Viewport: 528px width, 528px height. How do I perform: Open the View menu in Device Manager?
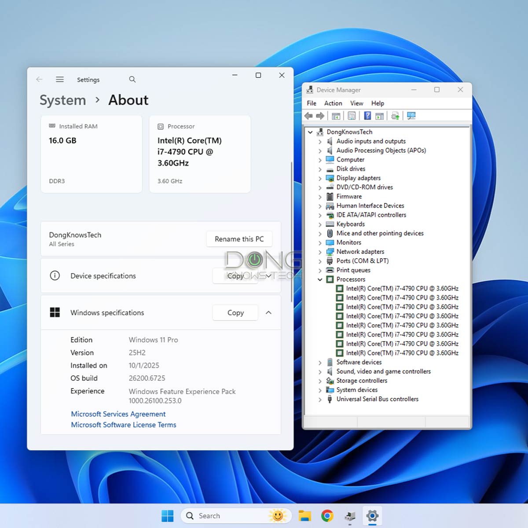coord(356,103)
